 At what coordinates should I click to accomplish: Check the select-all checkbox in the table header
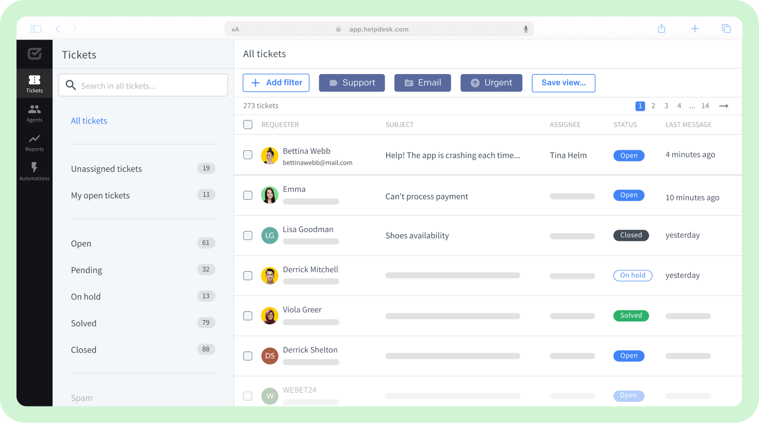coord(247,125)
